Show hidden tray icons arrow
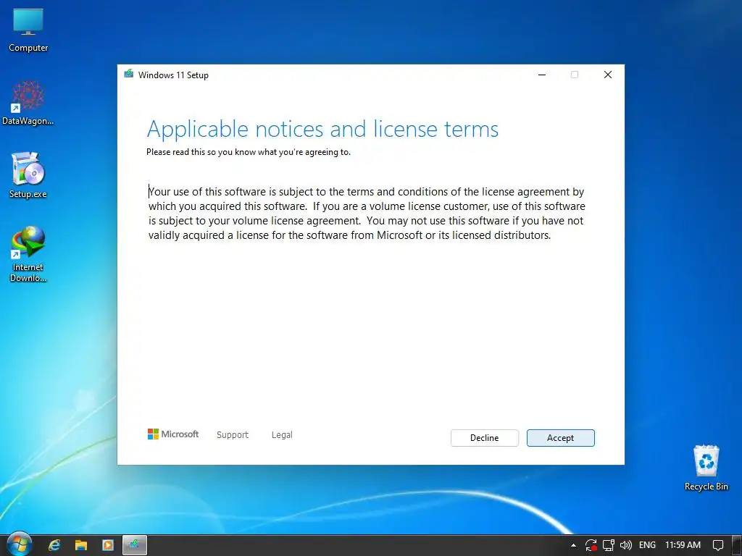The image size is (742, 556). click(574, 545)
